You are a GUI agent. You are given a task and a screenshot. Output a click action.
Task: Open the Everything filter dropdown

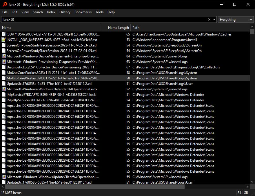point(236,20)
